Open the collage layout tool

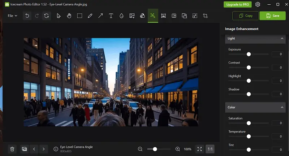coord(174,16)
